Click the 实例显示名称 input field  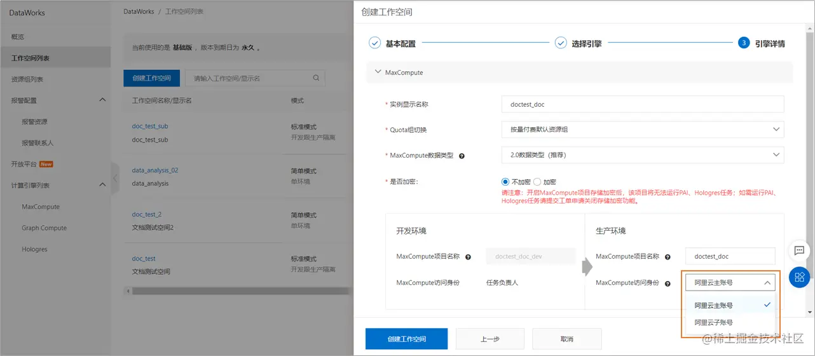642,104
